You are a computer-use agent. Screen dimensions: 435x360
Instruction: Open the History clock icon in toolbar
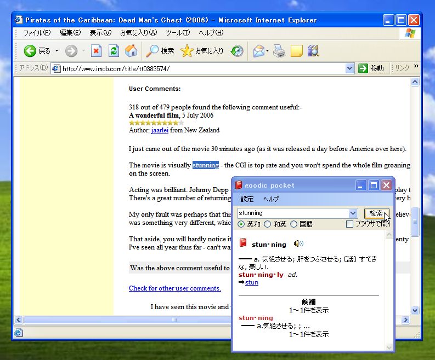pos(237,51)
